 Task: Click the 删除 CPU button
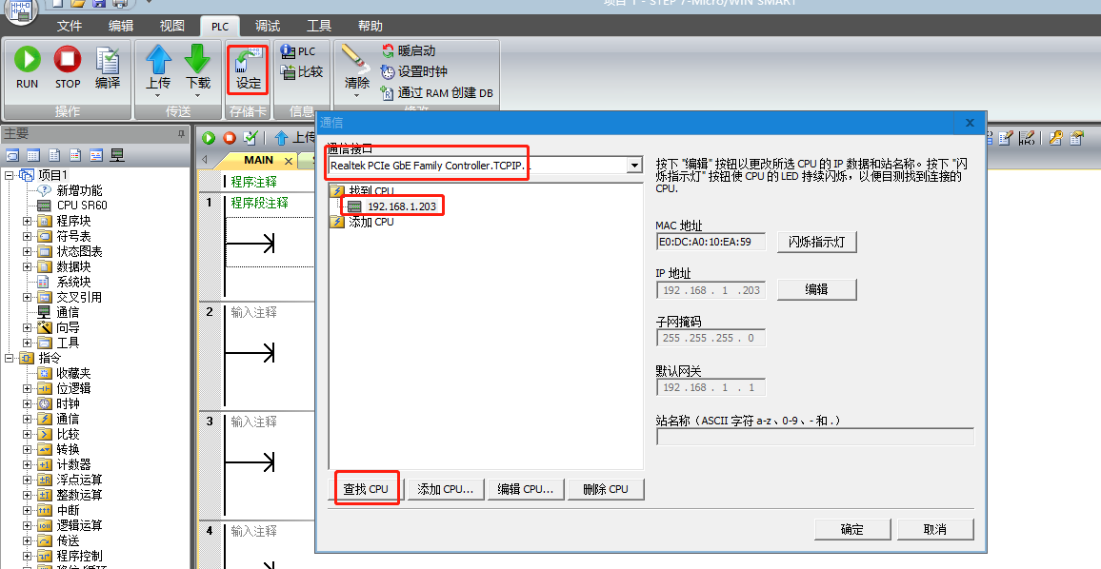coord(606,489)
